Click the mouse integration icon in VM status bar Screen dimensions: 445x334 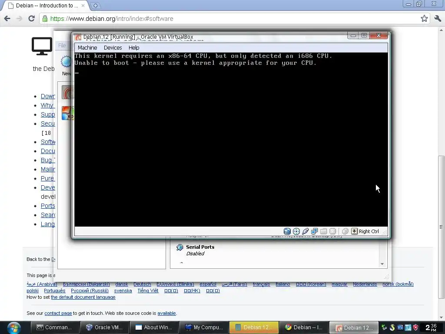[345, 231]
